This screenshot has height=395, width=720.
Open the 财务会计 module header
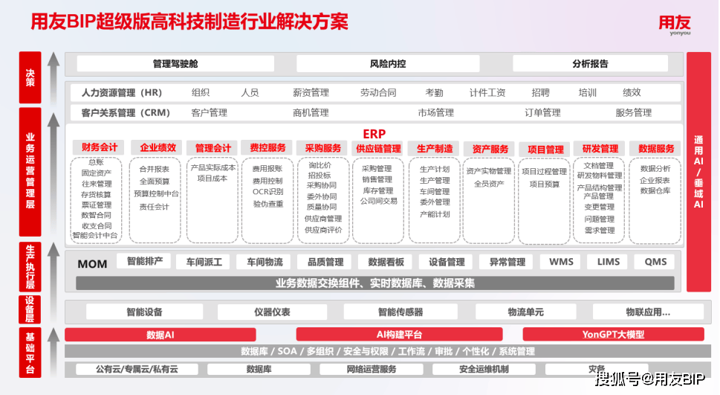(100, 147)
